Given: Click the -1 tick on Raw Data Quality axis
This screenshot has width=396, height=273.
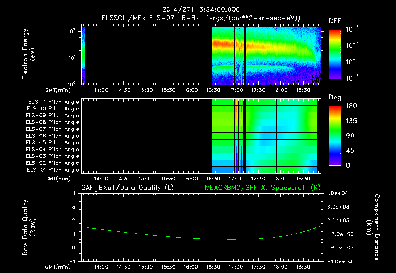Looking at the screenshot, I should click(72, 261).
